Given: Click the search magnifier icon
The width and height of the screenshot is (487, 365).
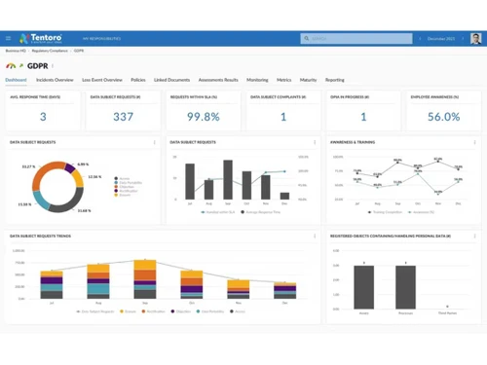Looking at the screenshot, I should (306, 39).
